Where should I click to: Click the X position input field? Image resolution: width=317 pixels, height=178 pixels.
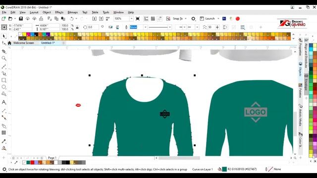click(22, 25)
